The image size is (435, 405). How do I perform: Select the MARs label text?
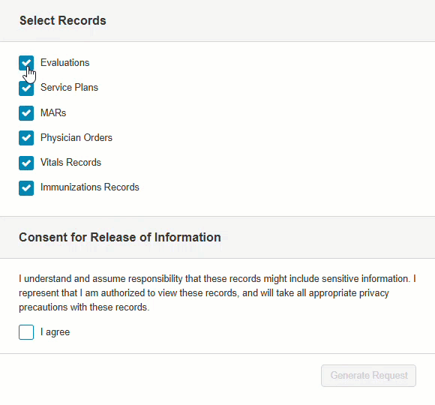point(53,113)
